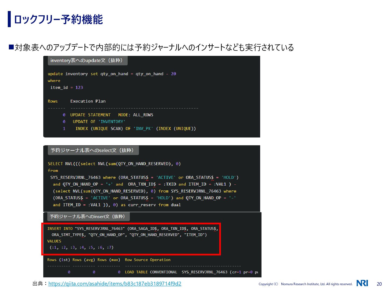The image size is (387, 290).
Task: Click the VALUES keyword
Action: pyautogui.click(x=54, y=241)
